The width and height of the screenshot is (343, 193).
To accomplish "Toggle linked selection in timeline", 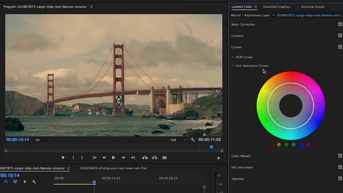I will pyautogui.click(x=15, y=182).
